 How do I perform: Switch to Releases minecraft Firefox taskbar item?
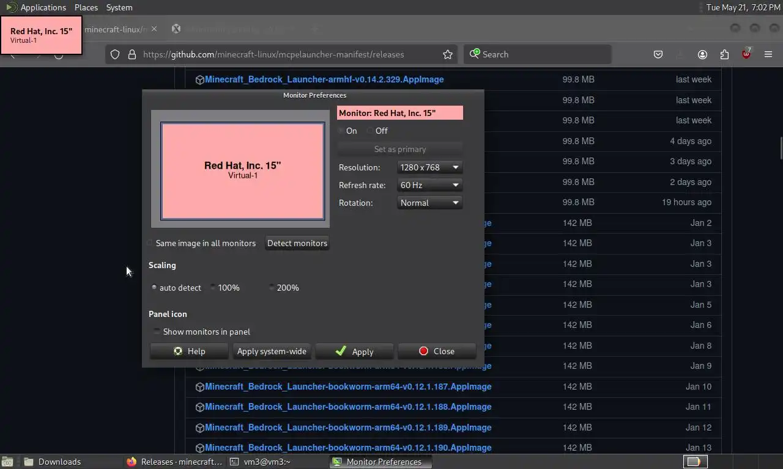(175, 462)
